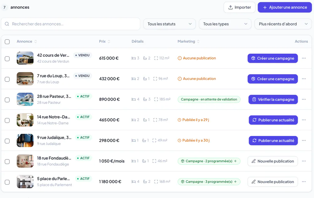
Task: Create a campaign for 42 cours de Verdun
Action: (x=273, y=58)
